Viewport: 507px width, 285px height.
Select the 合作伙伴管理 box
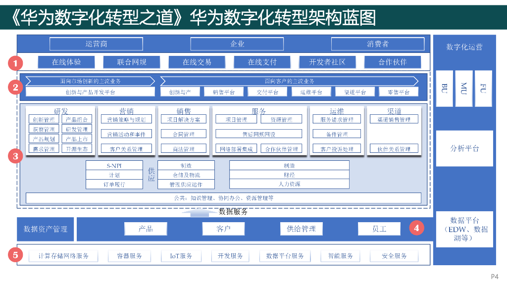[281, 149]
